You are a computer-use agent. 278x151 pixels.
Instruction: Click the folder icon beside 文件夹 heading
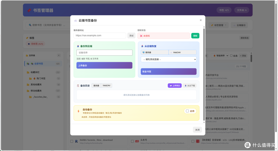[x=27, y=55]
